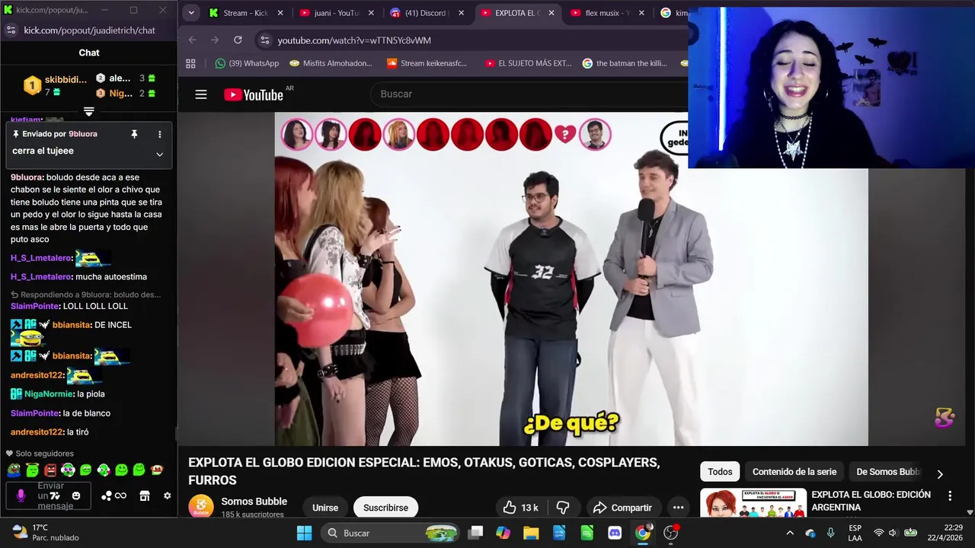Open pinned message options (three dots)
The width and height of the screenshot is (975, 548).
click(x=159, y=134)
